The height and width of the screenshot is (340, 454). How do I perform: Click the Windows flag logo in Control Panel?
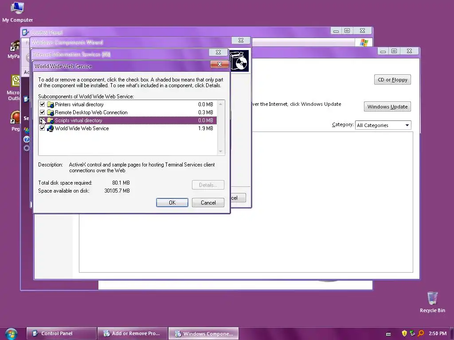[364, 43]
